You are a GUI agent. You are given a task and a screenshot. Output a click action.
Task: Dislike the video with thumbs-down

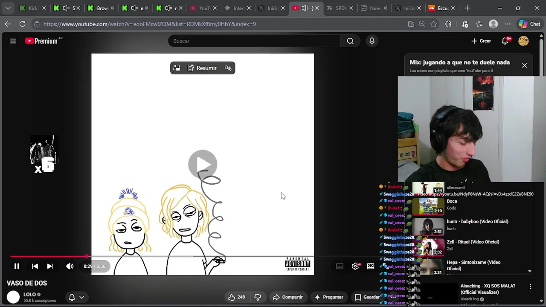tap(258, 297)
